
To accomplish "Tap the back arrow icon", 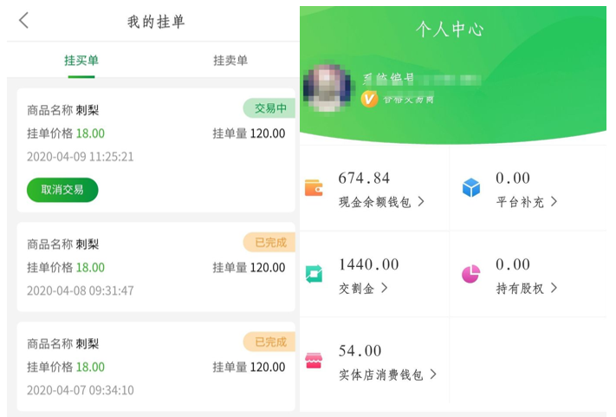I will 23,21.
